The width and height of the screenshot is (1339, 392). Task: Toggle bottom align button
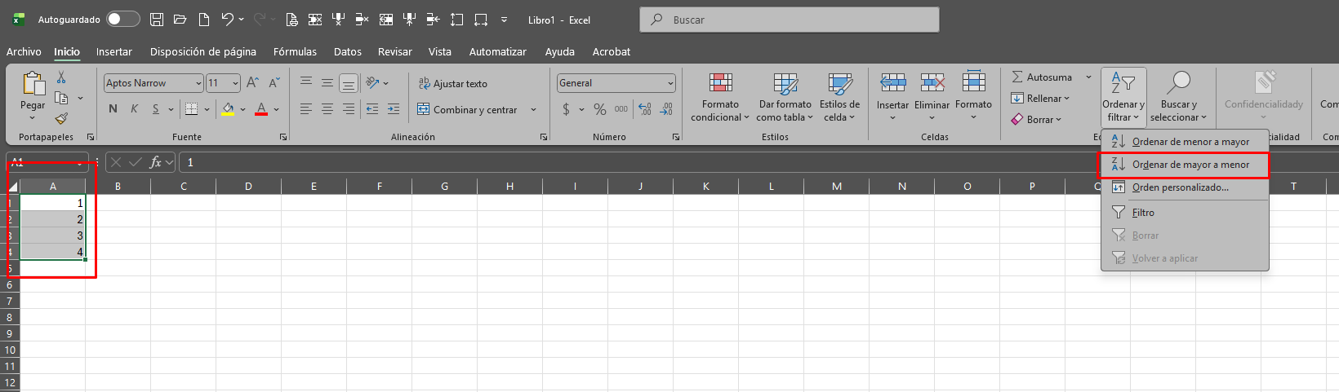(x=349, y=82)
